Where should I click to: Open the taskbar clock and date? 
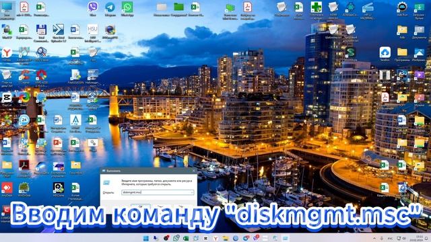(416, 238)
